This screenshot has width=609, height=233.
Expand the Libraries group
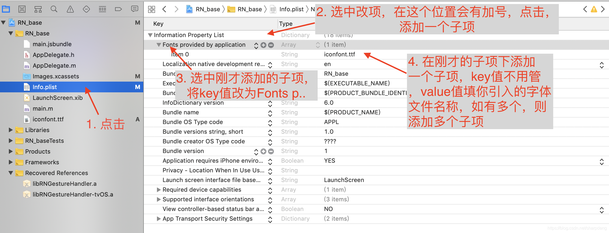pos(11,130)
